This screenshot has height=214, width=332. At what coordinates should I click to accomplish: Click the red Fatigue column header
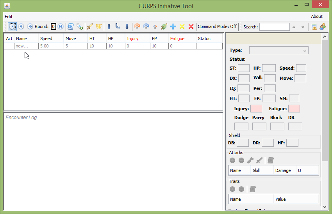coord(182,39)
